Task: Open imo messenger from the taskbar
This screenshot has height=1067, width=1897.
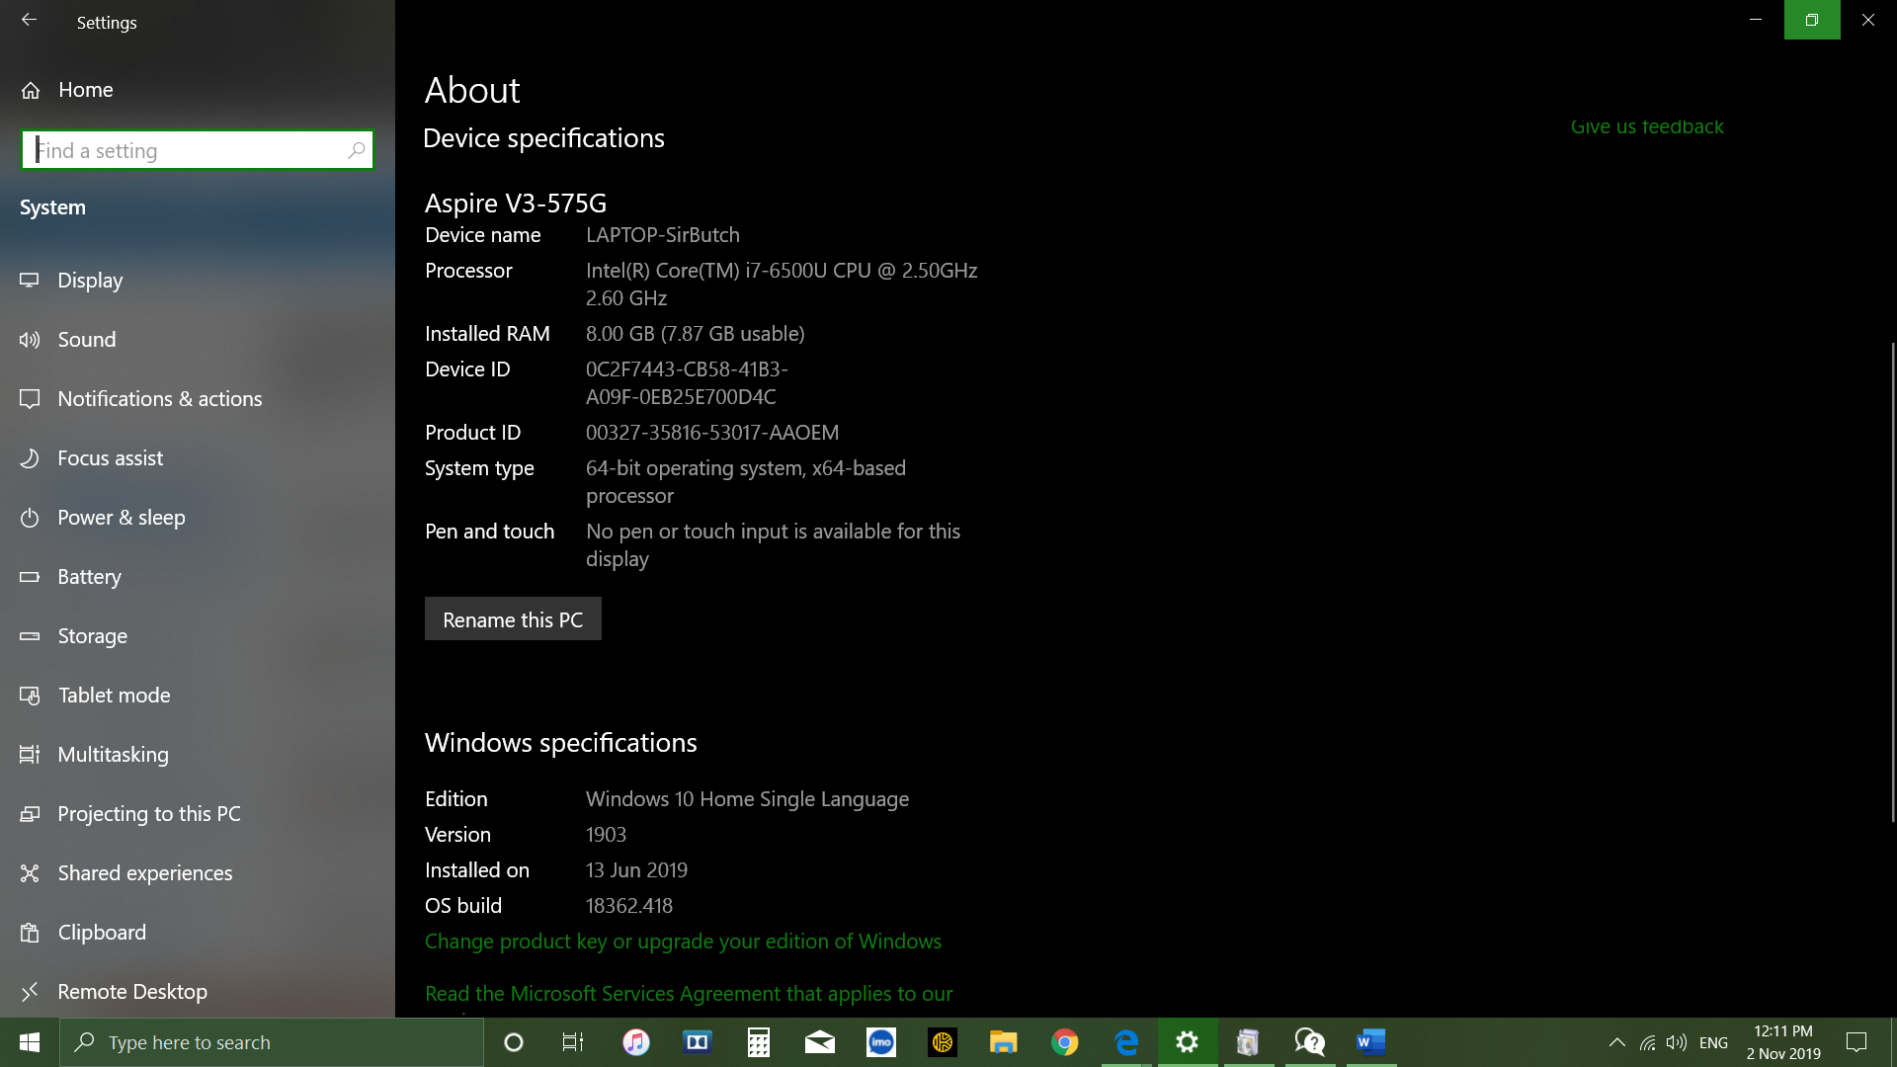Action: pyautogui.click(x=881, y=1042)
